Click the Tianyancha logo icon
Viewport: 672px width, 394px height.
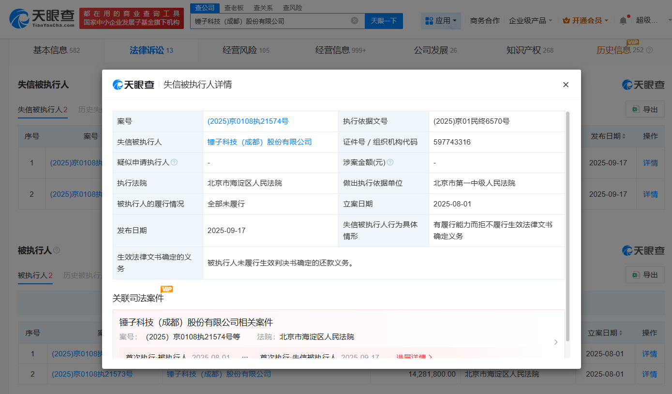[19, 18]
